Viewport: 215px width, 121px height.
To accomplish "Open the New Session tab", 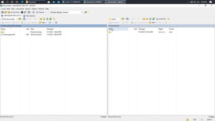I will tap(29, 16).
